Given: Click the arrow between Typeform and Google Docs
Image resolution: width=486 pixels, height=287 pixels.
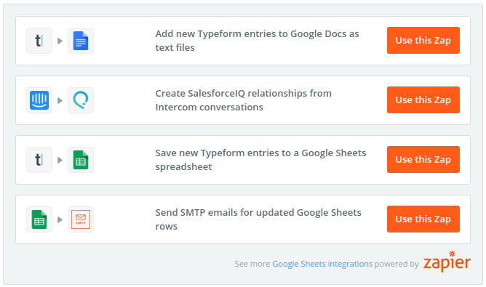Looking at the screenshot, I should coord(60,41).
